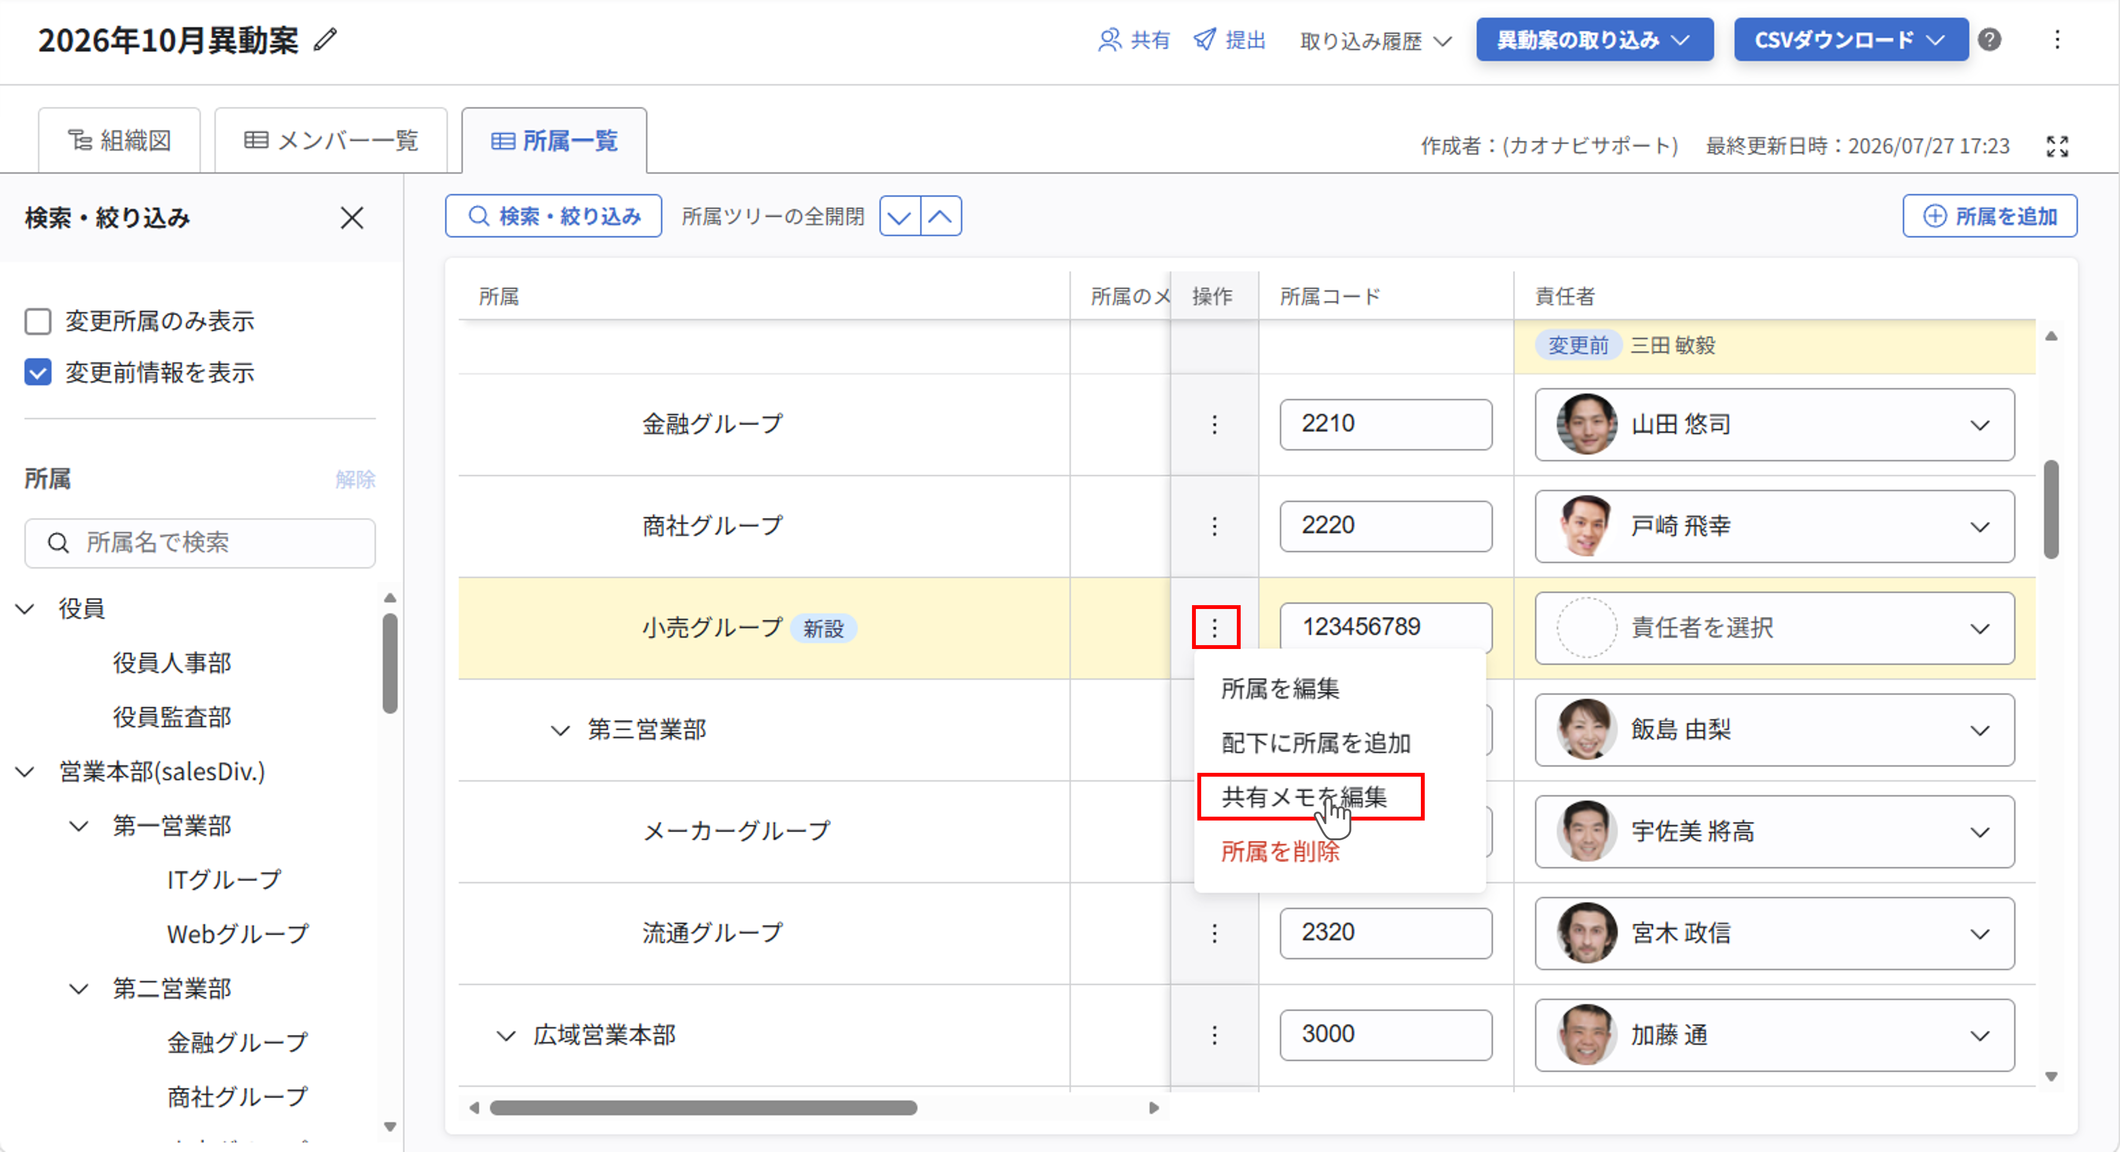Open the 取り込み履歴 dropdown

(x=1375, y=40)
